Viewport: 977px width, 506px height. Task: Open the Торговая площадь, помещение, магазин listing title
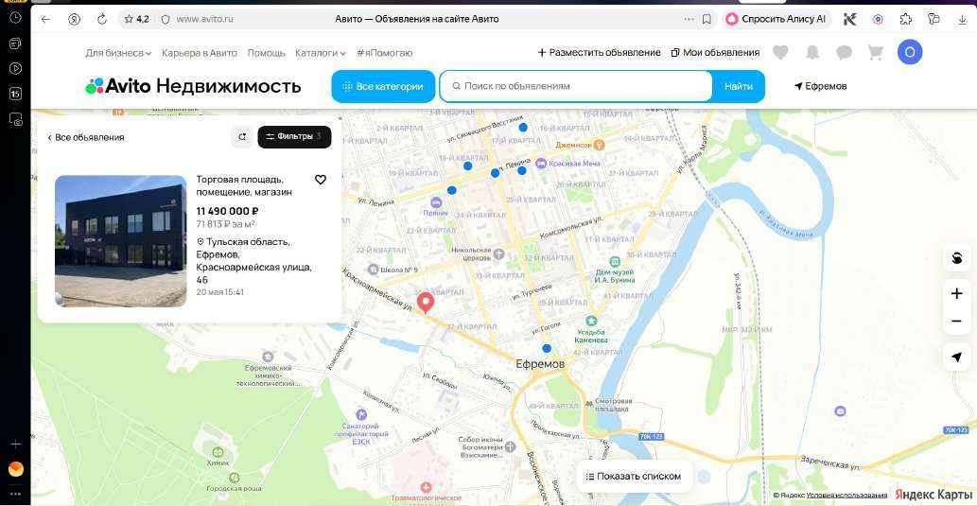[244, 185]
